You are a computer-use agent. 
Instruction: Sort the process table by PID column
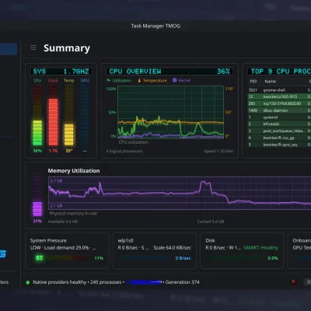click(x=253, y=82)
